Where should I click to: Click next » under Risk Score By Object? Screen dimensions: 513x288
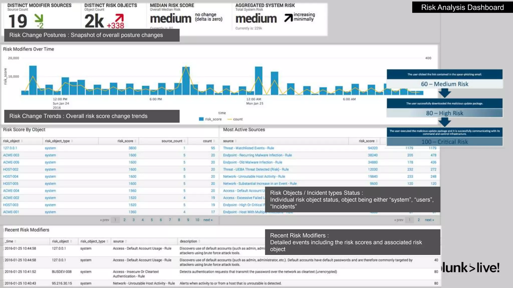pyautogui.click(x=208, y=220)
